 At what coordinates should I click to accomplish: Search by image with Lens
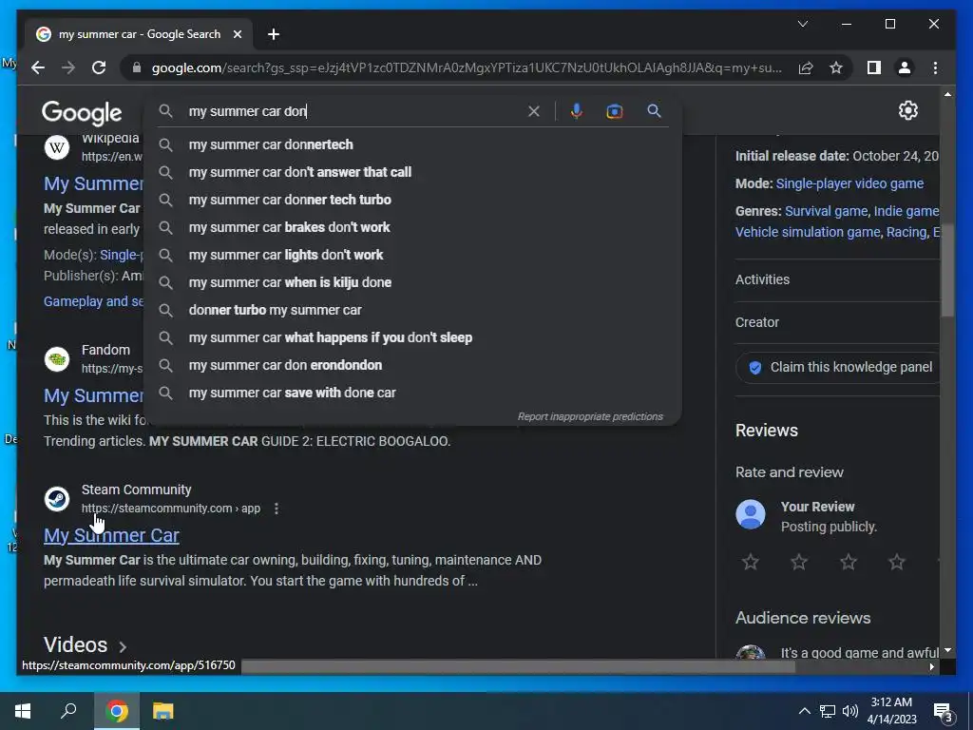tap(615, 112)
